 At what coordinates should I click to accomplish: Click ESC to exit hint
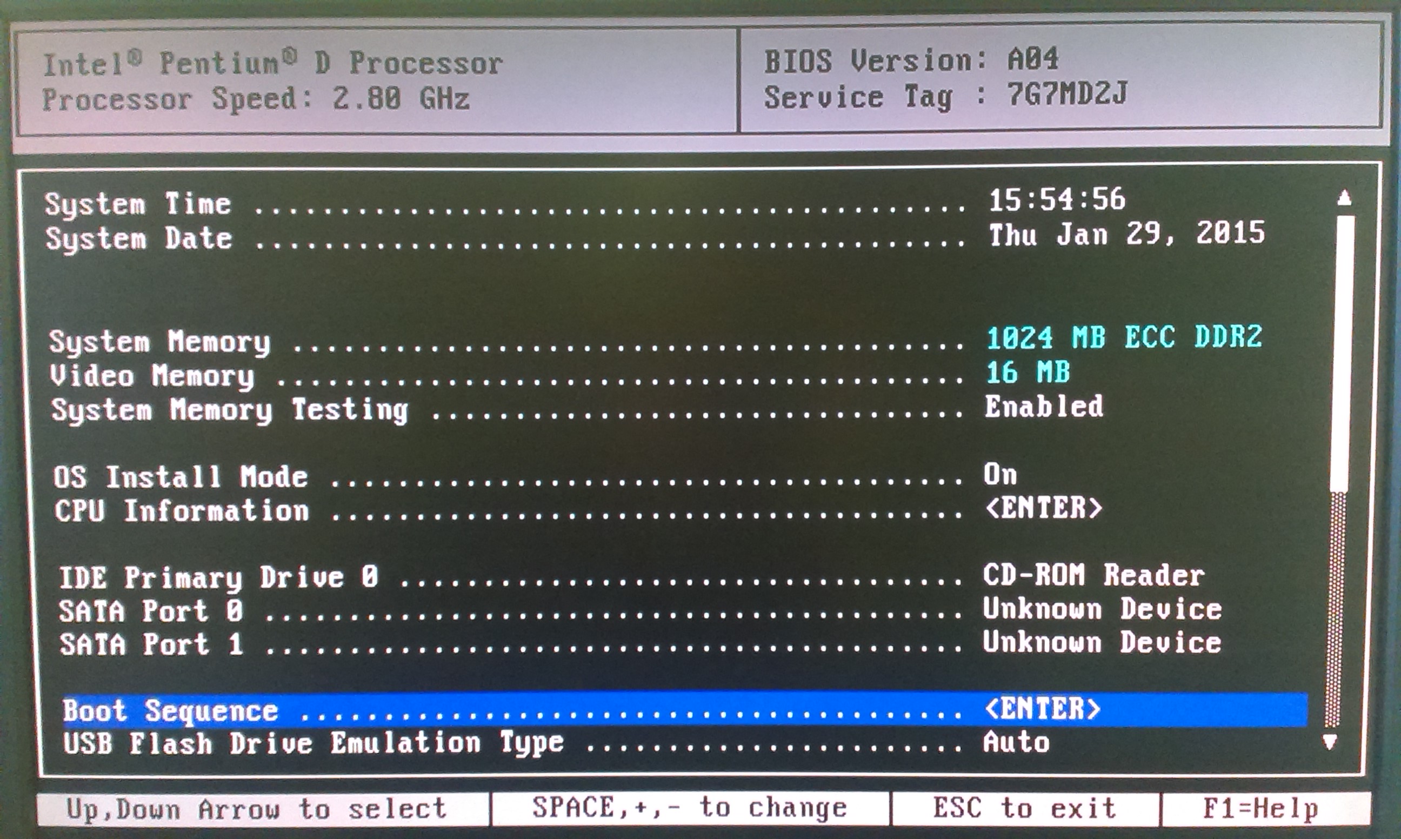[x=1024, y=808]
